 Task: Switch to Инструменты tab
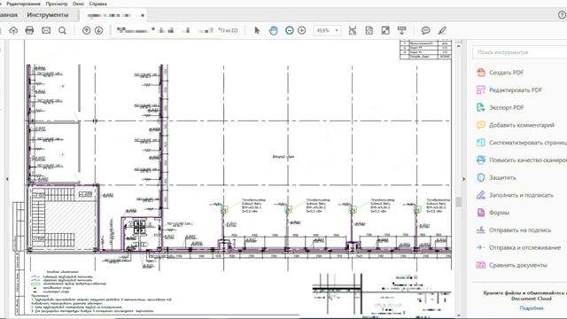[47, 15]
